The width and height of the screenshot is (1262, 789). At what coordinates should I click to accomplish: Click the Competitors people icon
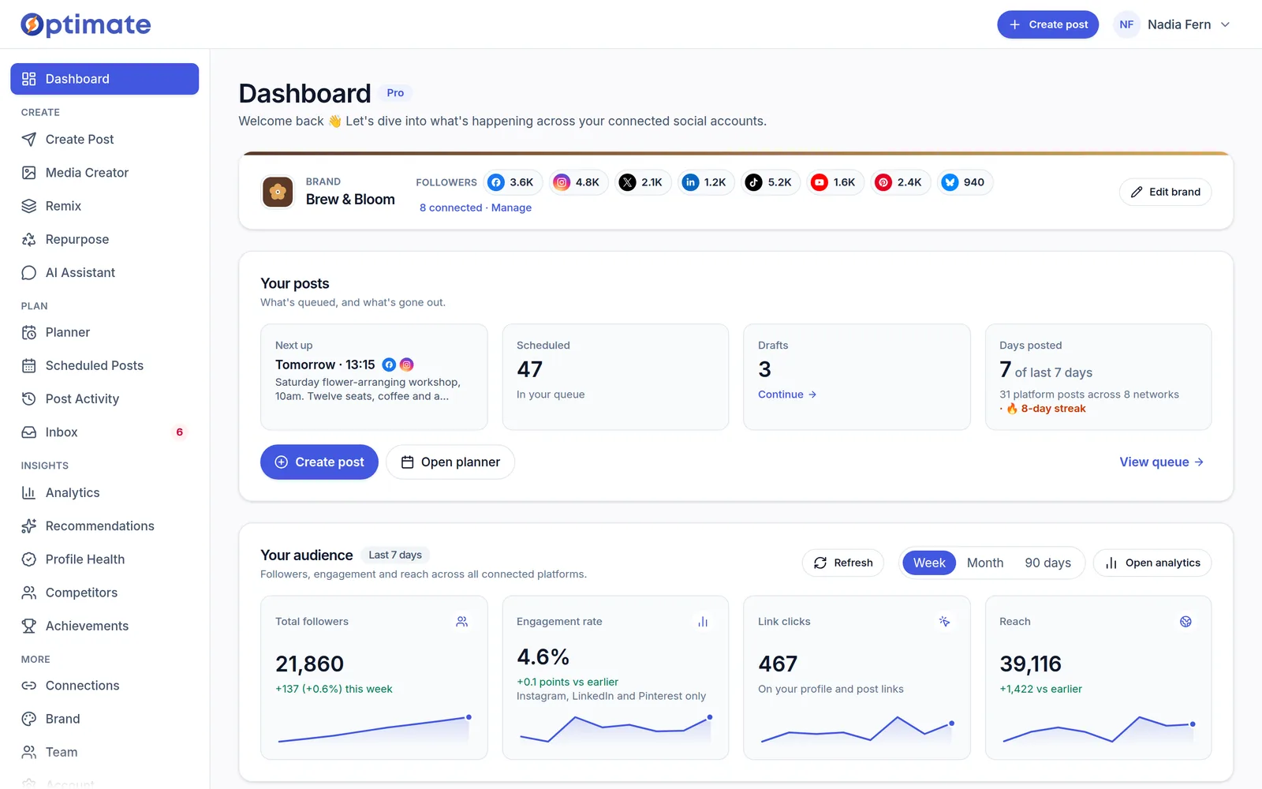(x=29, y=592)
